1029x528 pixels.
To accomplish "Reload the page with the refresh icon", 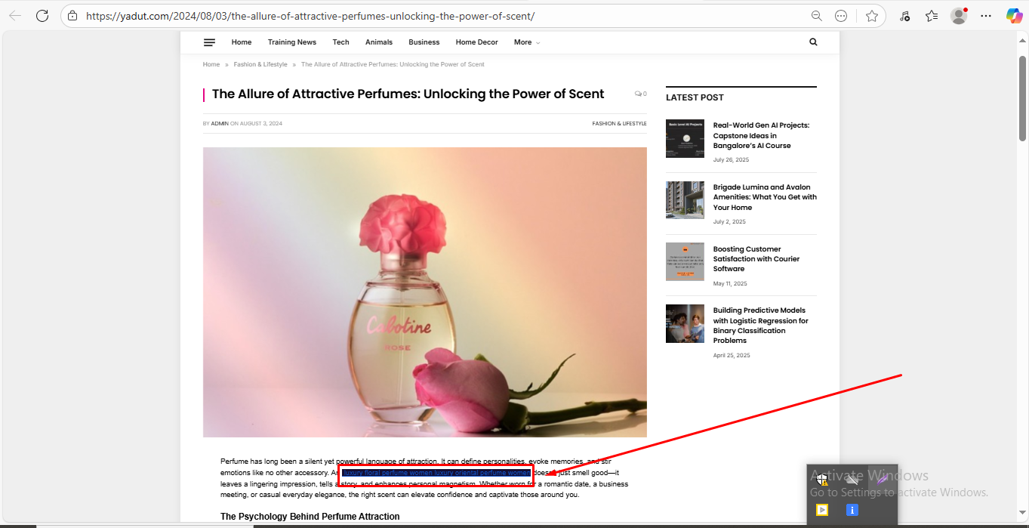I will [x=42, y=16].
